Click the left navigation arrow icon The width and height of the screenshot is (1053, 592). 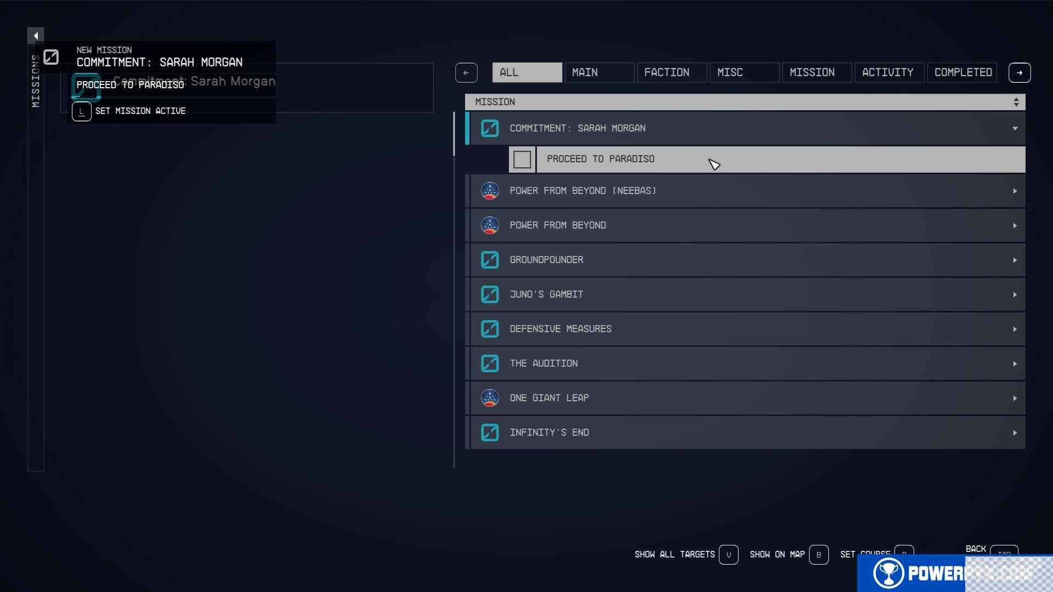[466, 72]
